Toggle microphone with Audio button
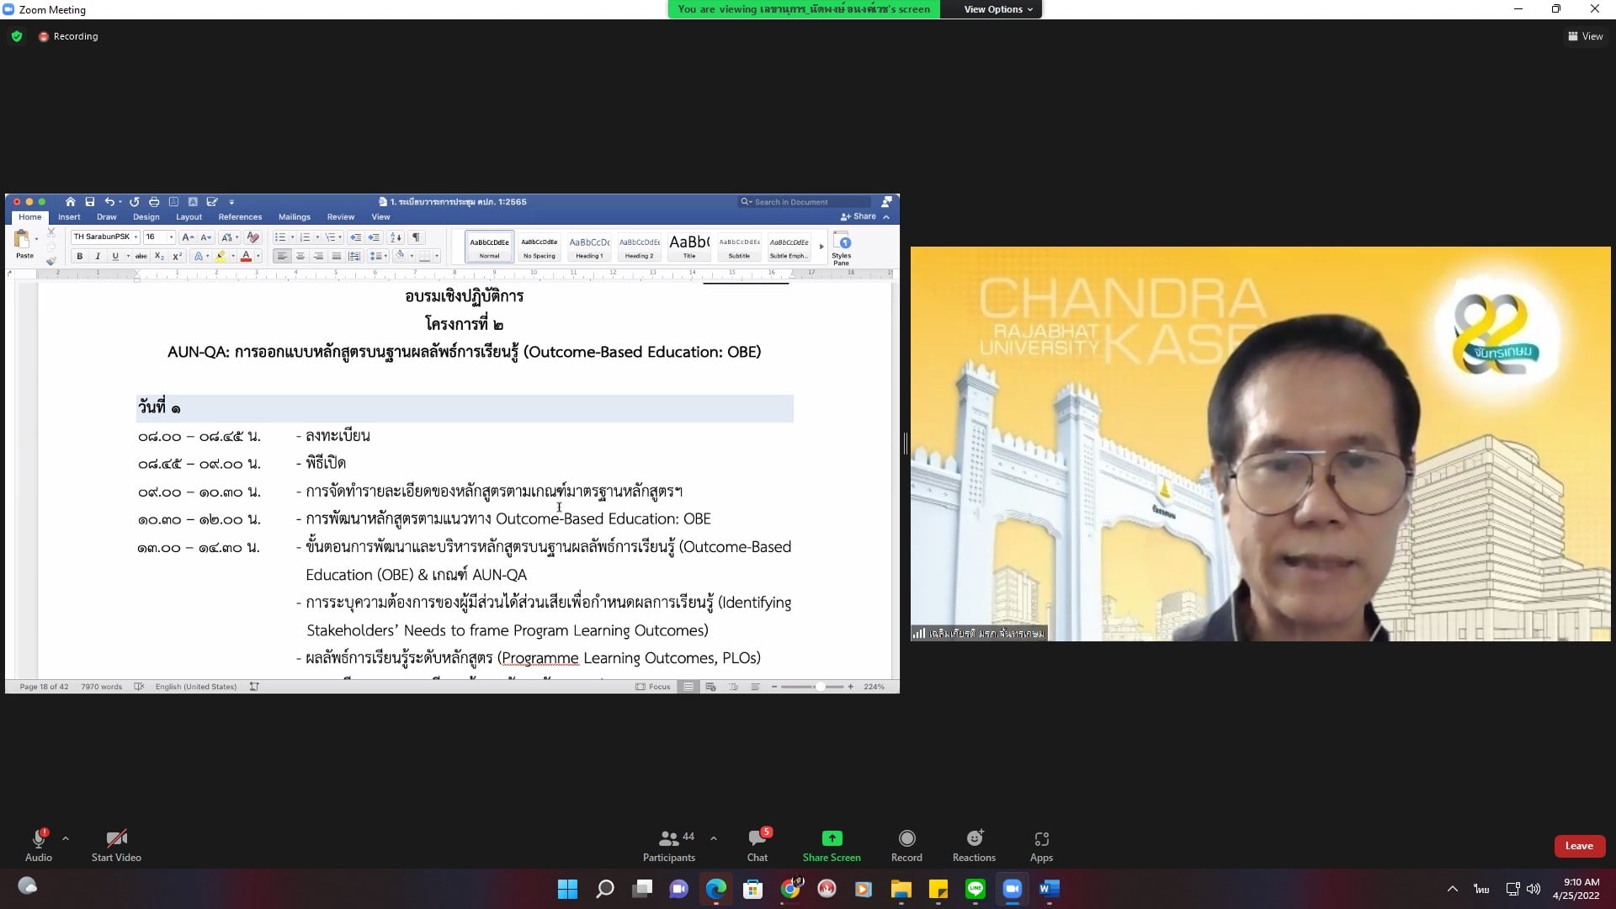This screenshot has height=909, width=1616. [x=39, y=844]
